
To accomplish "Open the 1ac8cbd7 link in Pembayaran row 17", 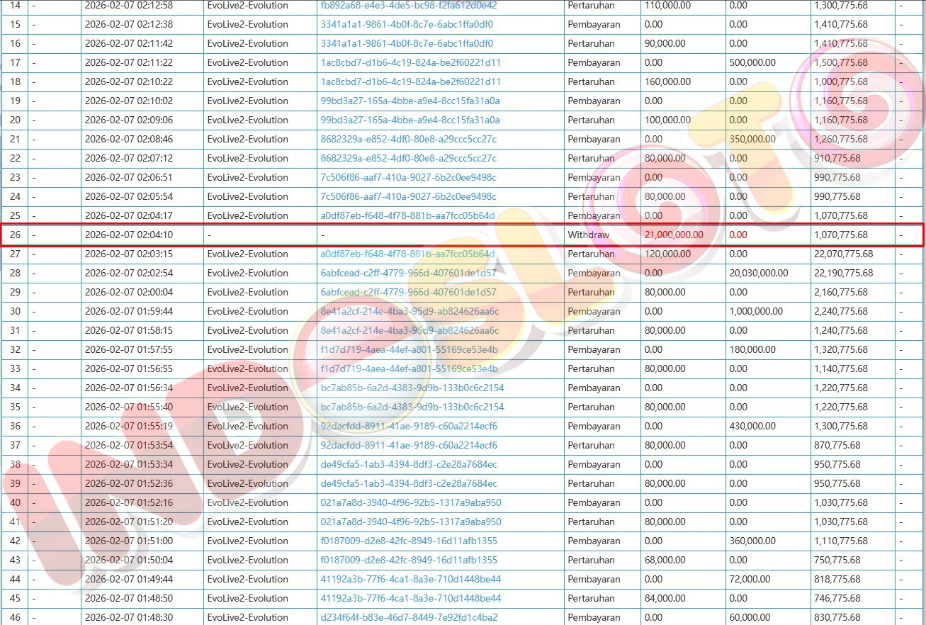I will click(x=410, y=62).
